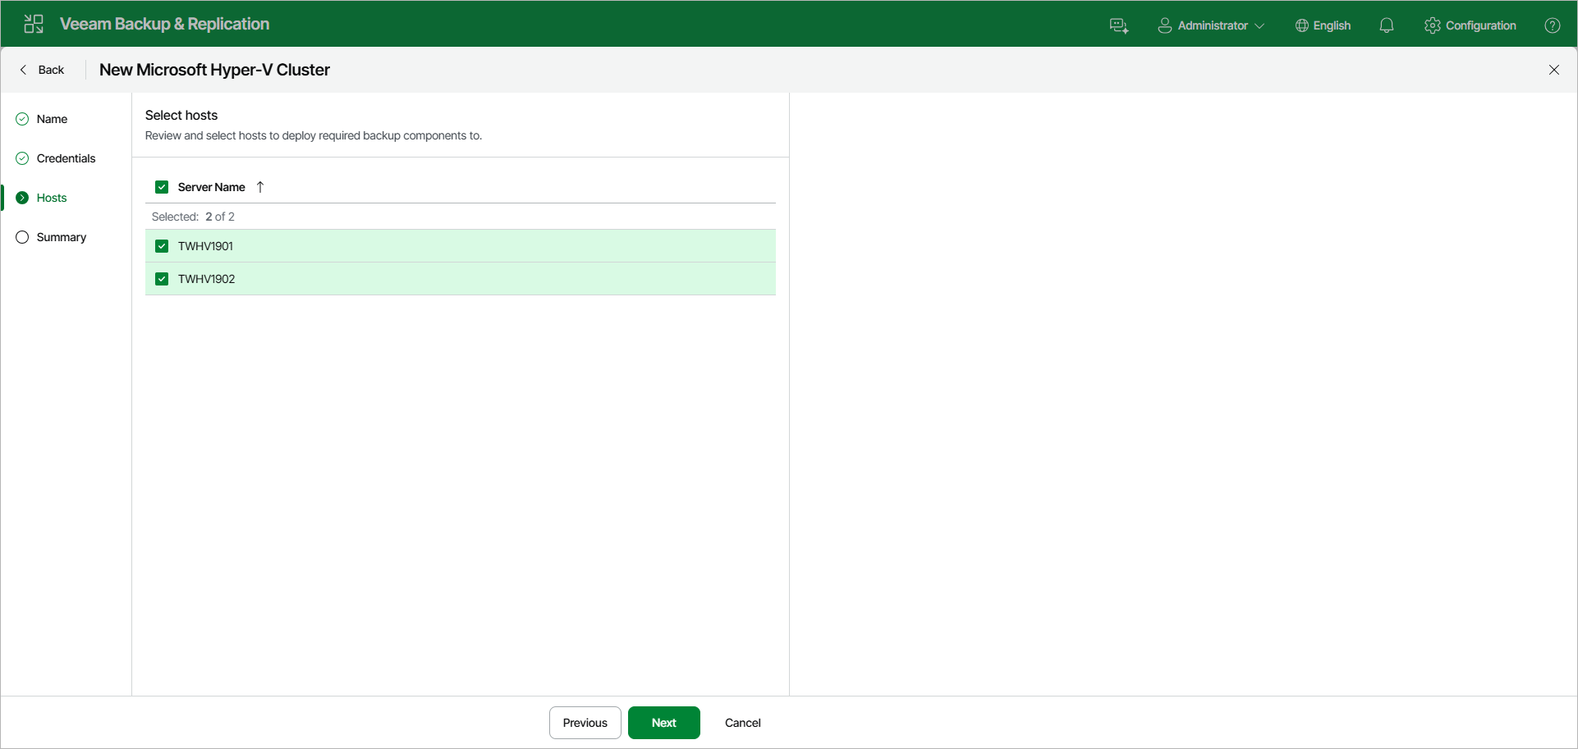This screenshot has width=1578, height=749.
Task: Click the Back link text
Action: point(51,70)
